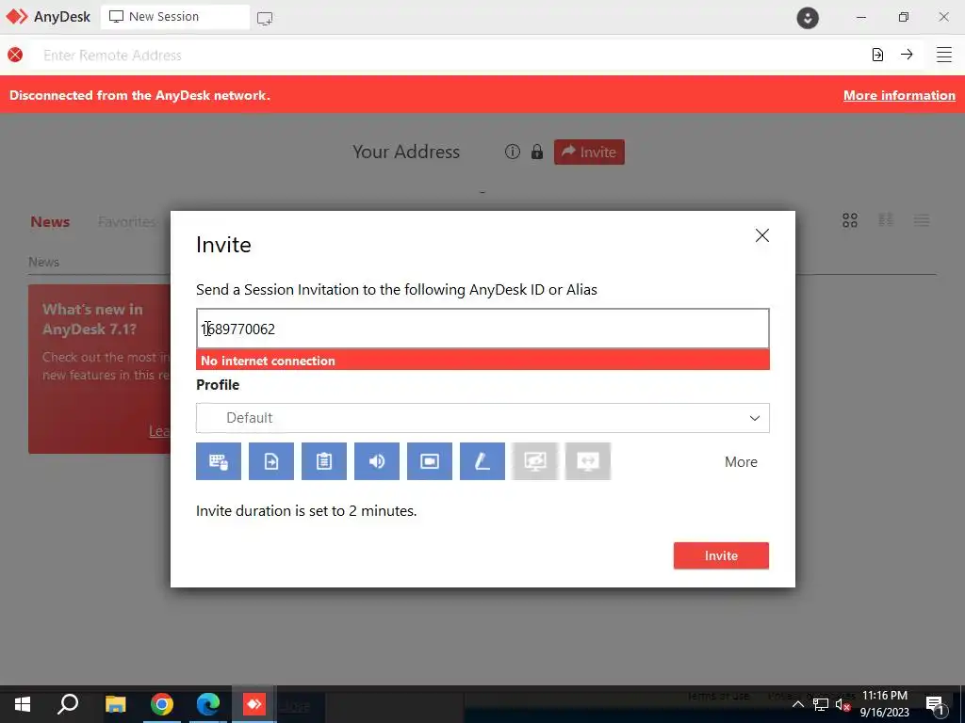The image size is (965, 723).
Task: Click More to show additional permissions
Action: 741,461
